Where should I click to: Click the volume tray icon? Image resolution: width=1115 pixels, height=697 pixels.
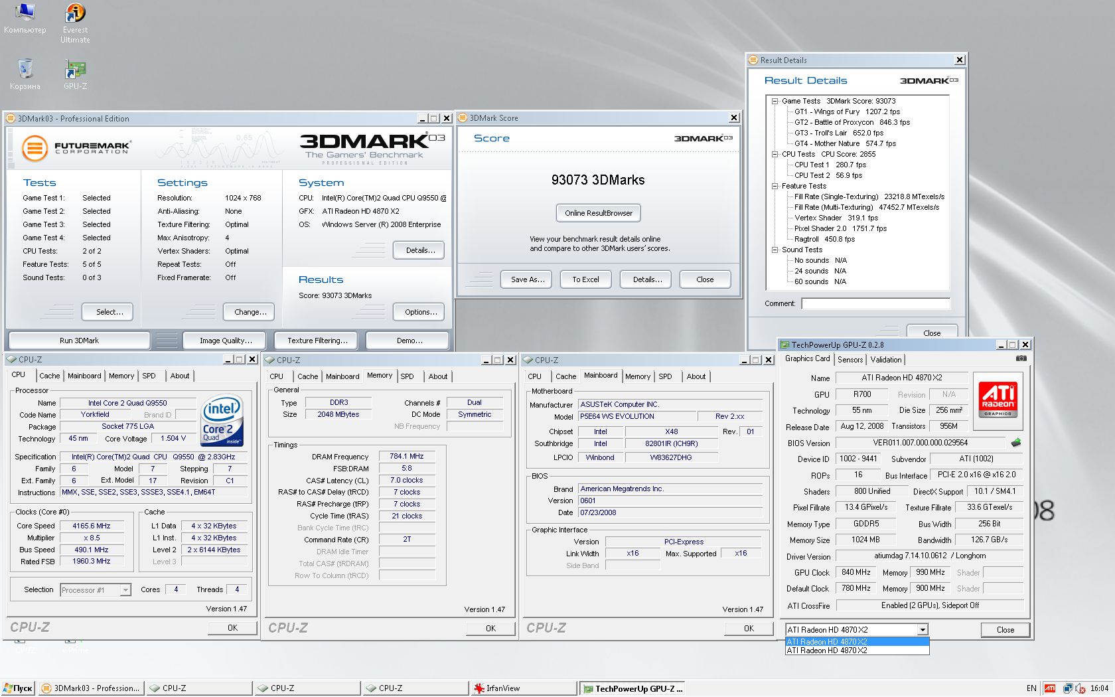click(1080, 688)
